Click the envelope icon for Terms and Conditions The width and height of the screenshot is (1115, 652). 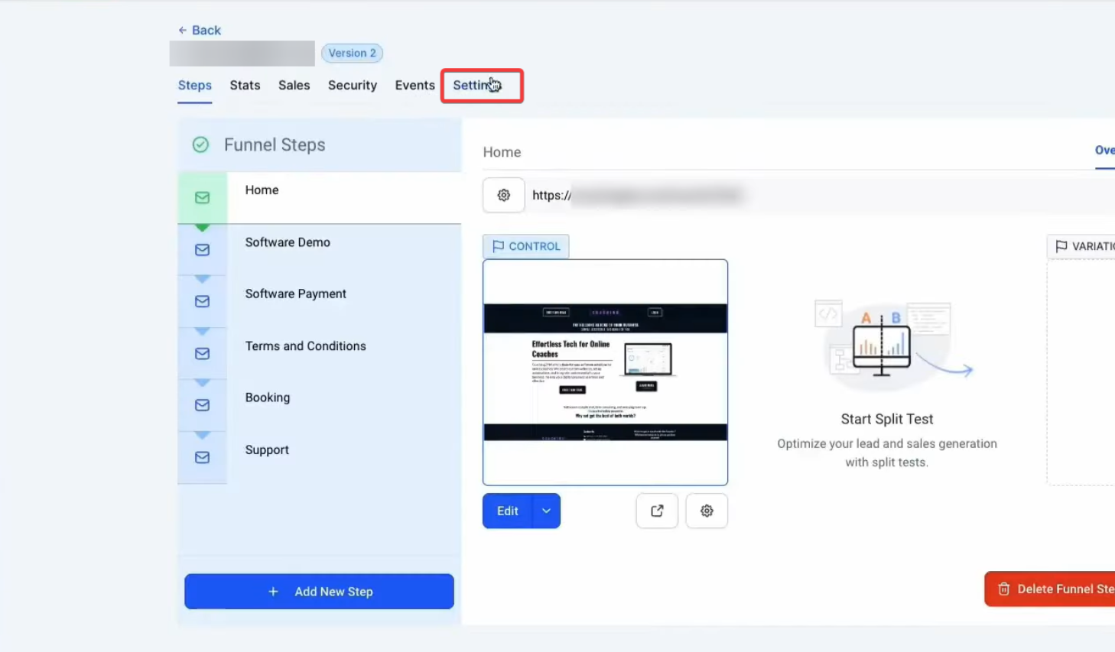202,353
